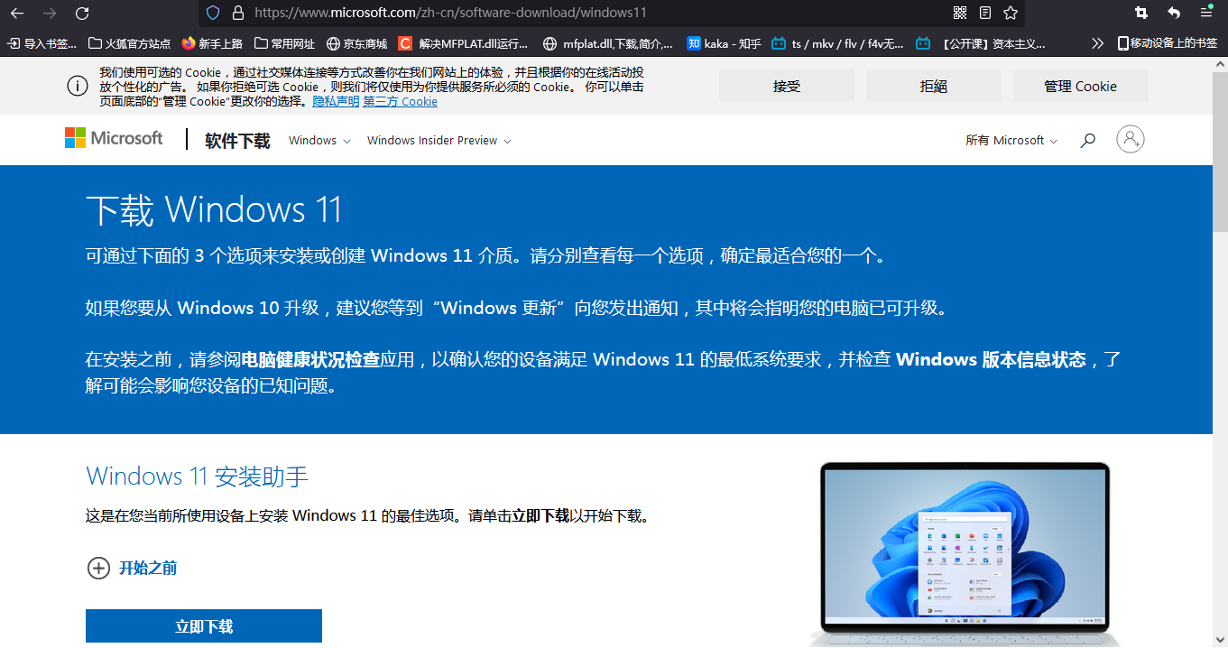Open the Windows 版本信息状态 link

(x=991, y=359)
